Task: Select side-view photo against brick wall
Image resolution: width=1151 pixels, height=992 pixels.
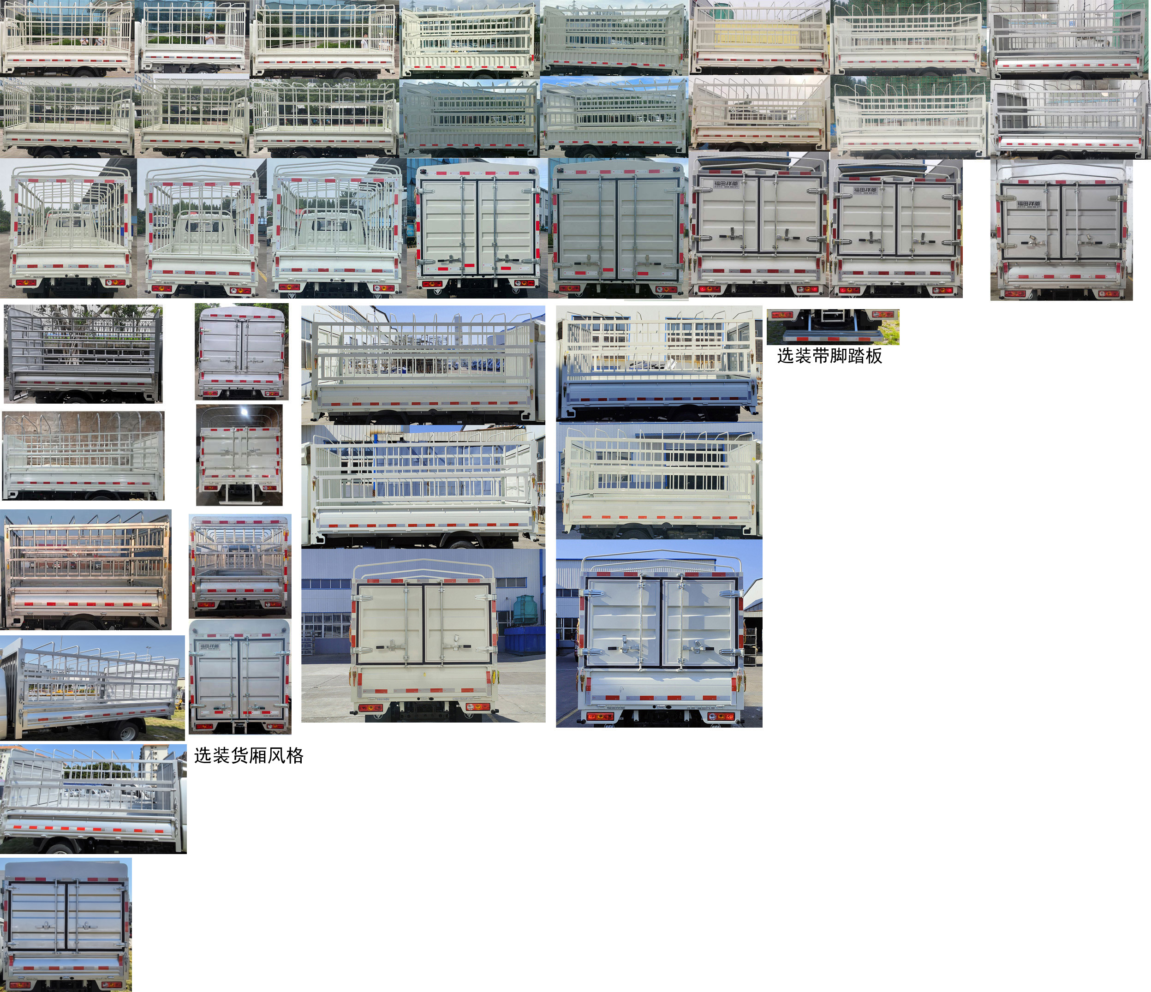Action: [x=83, y=456]
